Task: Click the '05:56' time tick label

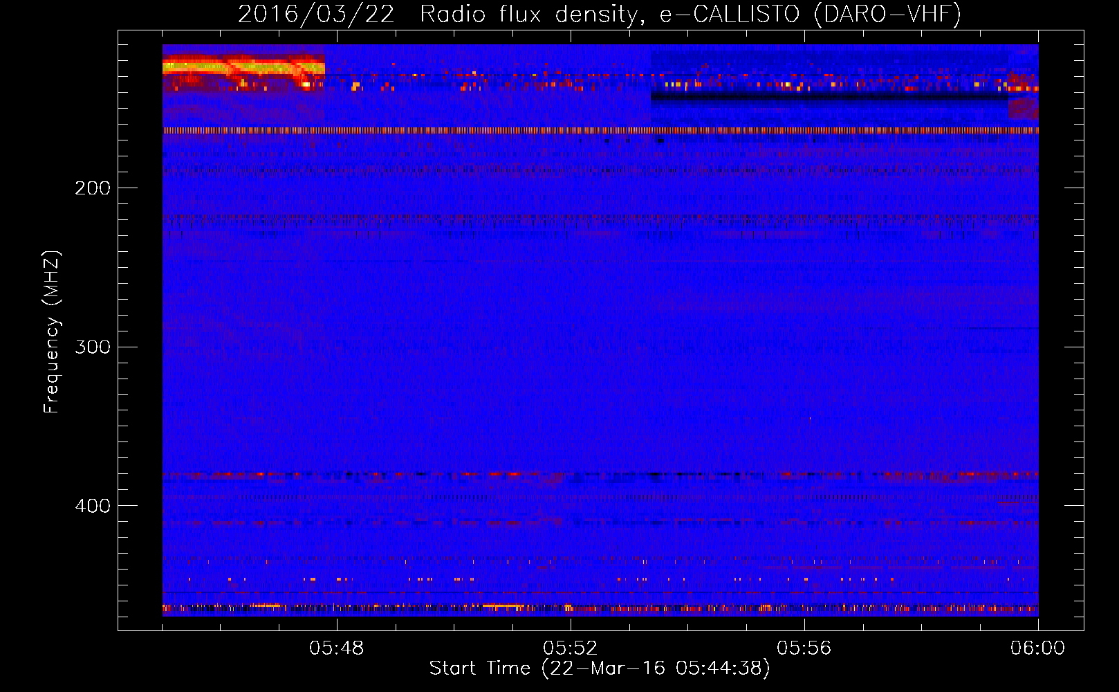Action: [x=804, y=648]
